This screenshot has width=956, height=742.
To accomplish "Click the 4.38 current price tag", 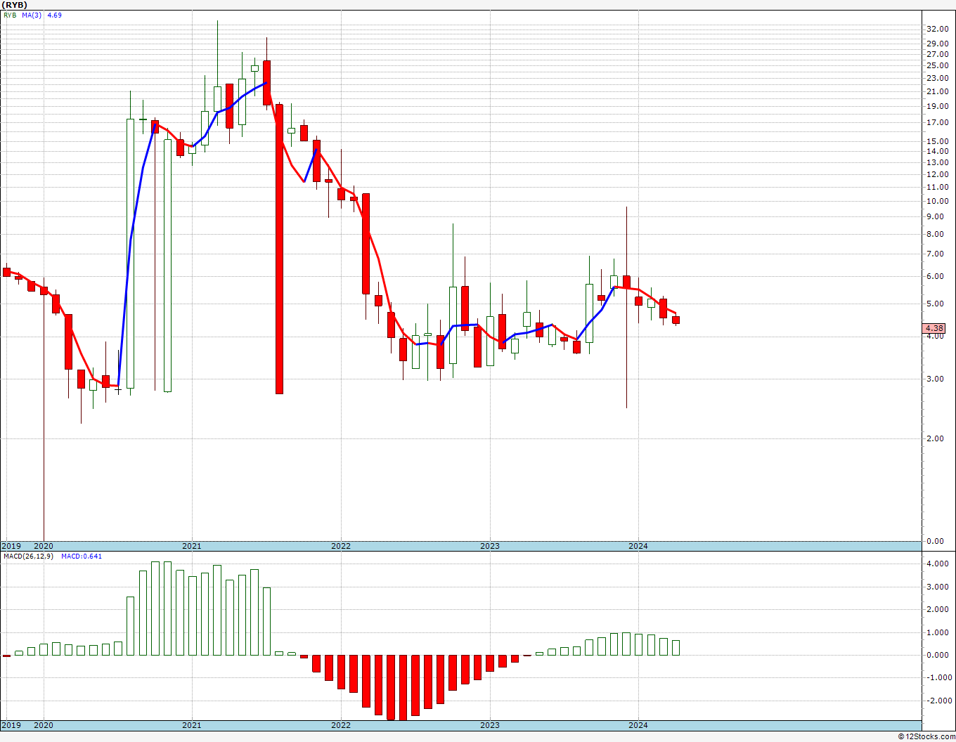I will (935, 328).
